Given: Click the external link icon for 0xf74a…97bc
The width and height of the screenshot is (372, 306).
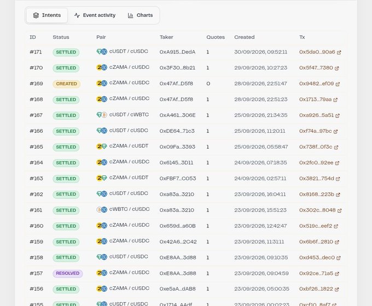Looking at the screenshot, I should click(336, 131).
